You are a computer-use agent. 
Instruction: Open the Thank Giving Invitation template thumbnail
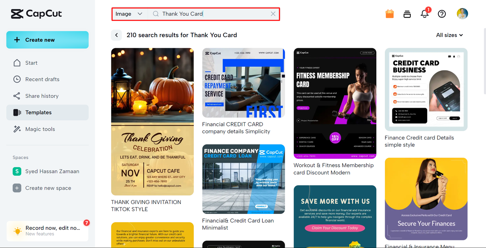click(x=152, y=122)
